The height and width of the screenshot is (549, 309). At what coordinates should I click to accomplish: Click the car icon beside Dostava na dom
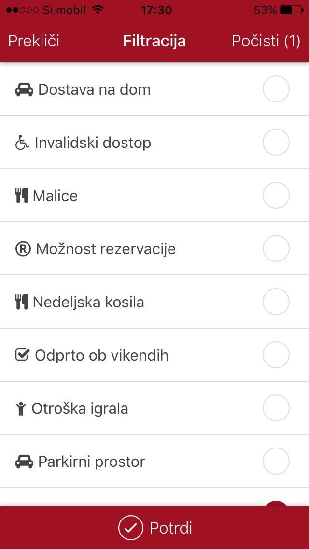24,90
